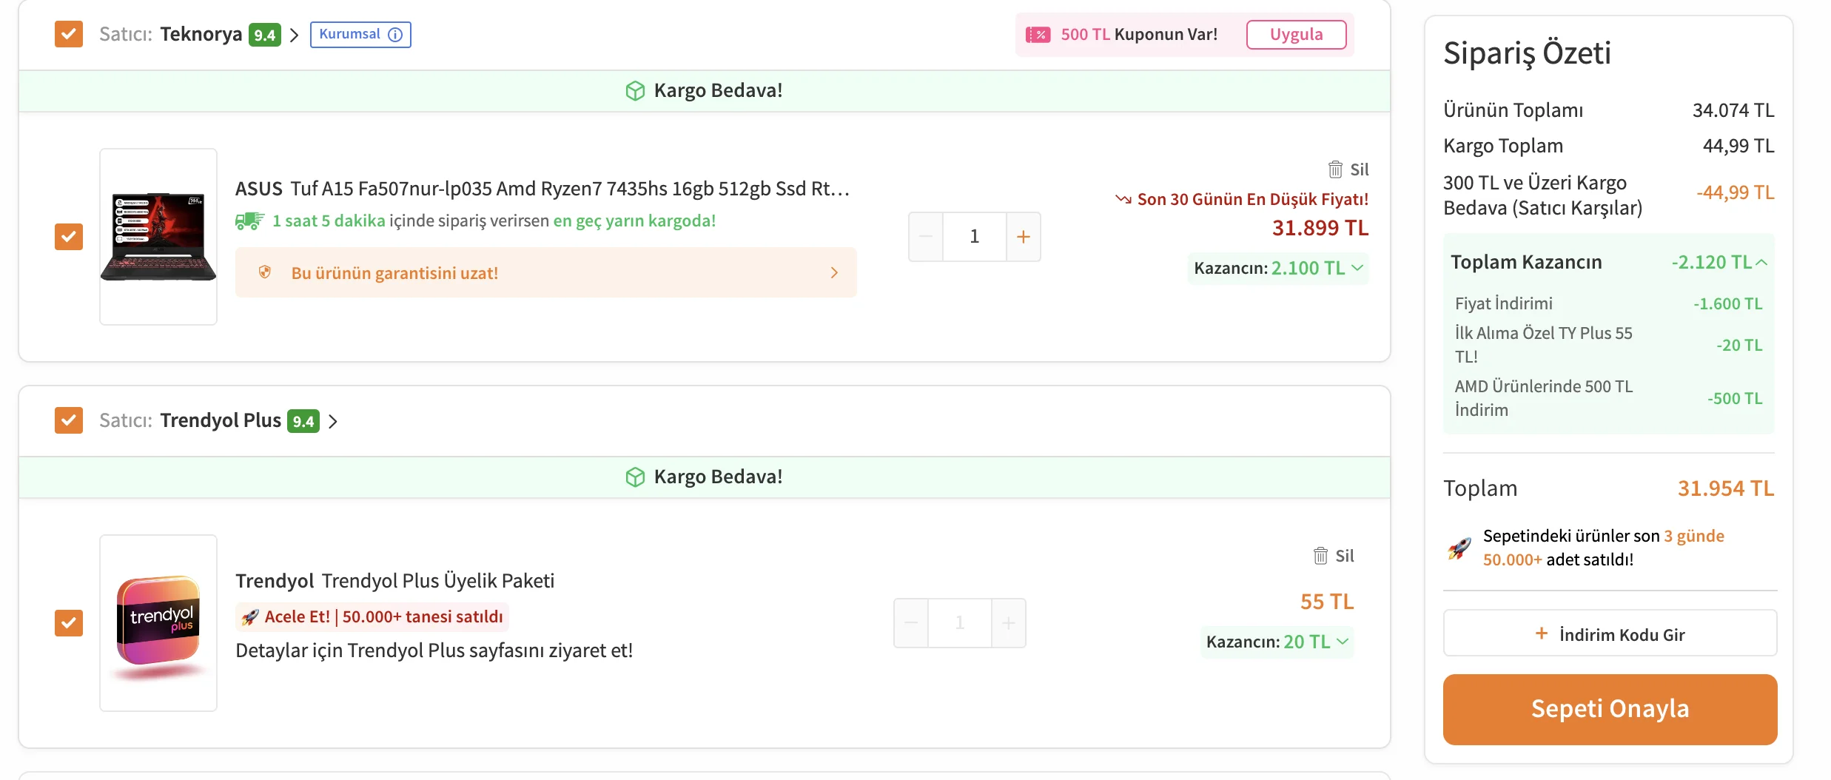1831x780 pixels.
Task: Open Teknorya seller page via chevron
Action: 294,35
